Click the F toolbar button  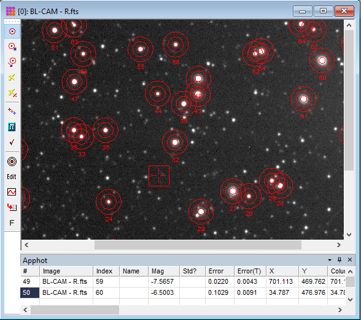(12, 223)
